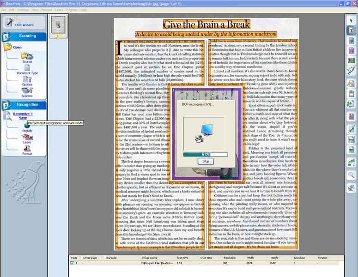Choose the English language globe icon

point(27,126)
